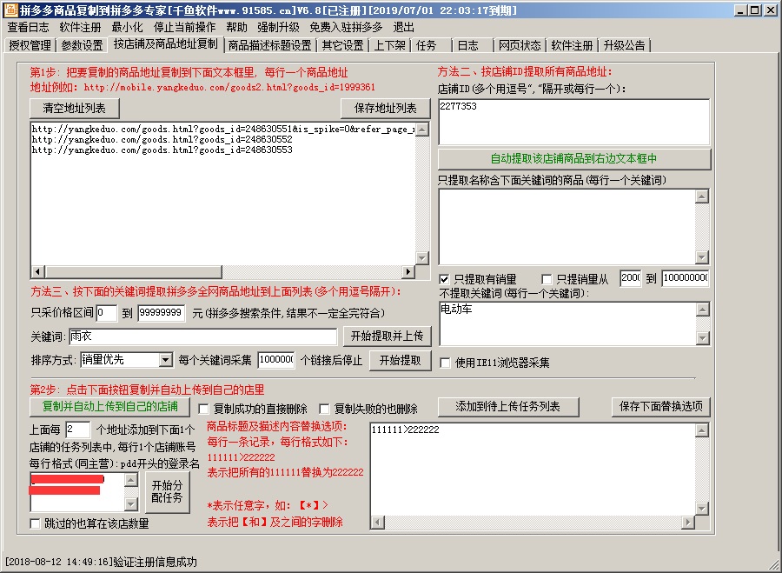
Task: Click the 清空地址列表 button
Action: (x=75, y=108)
